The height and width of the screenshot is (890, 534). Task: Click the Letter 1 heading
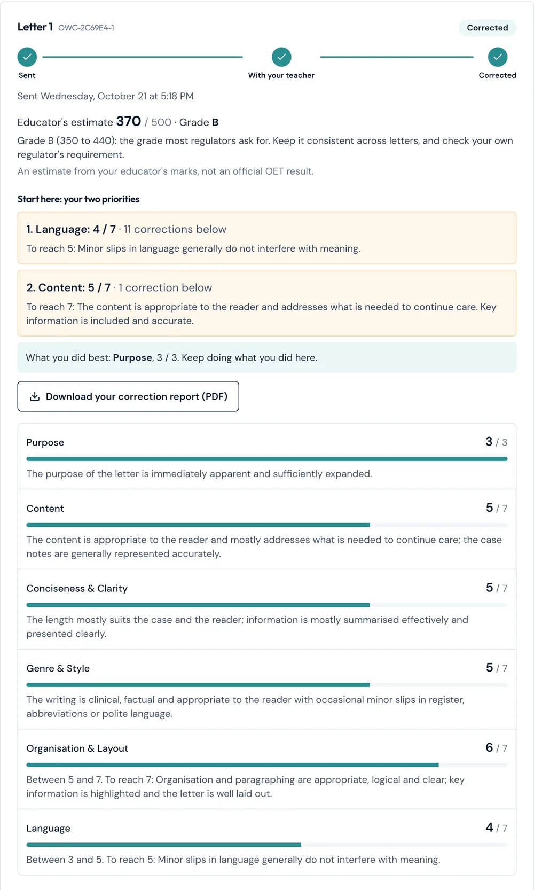point(35,27)
